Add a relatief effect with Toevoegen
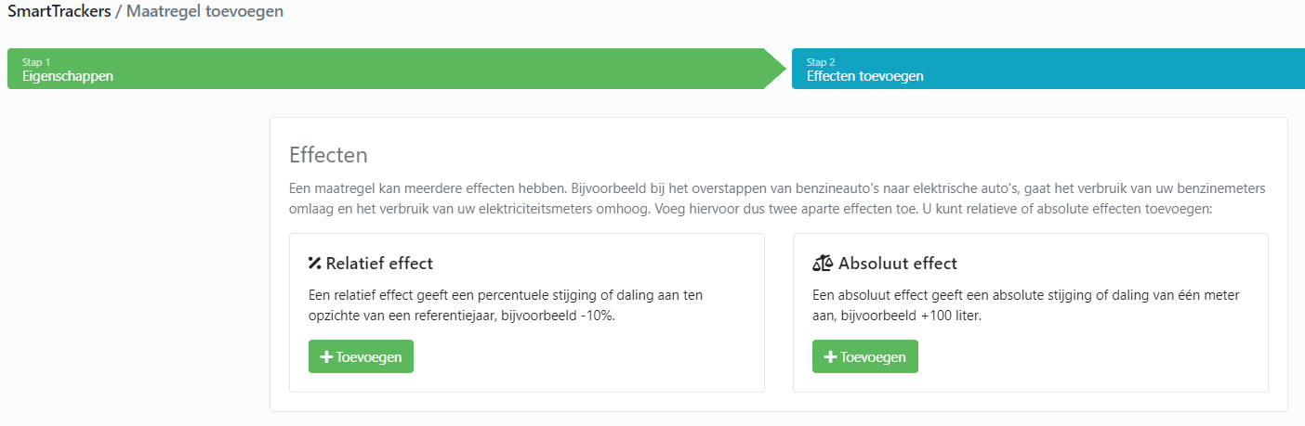The width and height of the screenshot is (1305, 426). click(x=361, y=357)
